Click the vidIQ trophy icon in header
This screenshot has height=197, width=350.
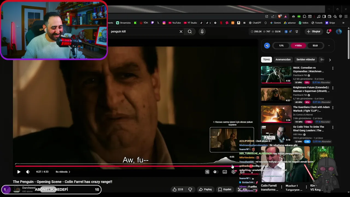pos(297,31)
